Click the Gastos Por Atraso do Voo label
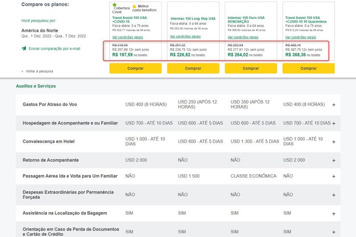356x237 pixels. click(50, 104)
